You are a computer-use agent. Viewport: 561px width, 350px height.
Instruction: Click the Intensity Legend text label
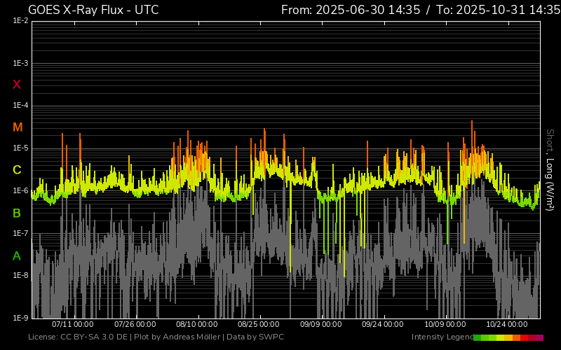pyautogui.click(x=442, y=337)
